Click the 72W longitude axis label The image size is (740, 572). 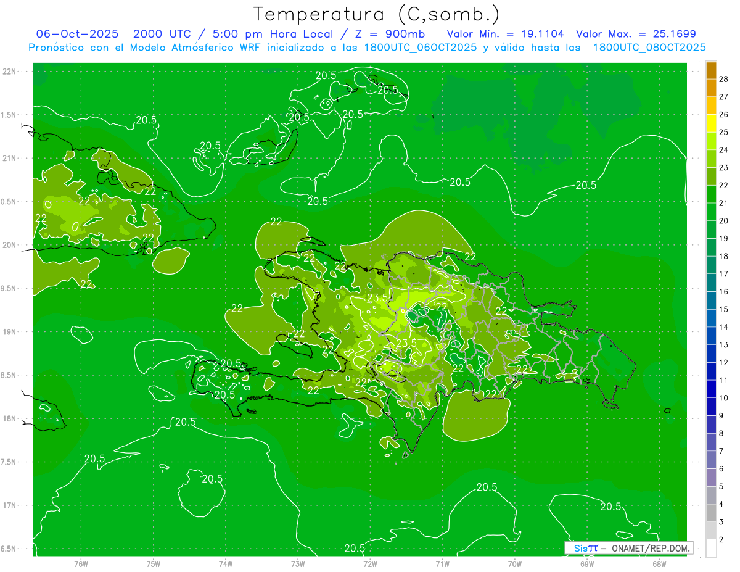[370, 563]
